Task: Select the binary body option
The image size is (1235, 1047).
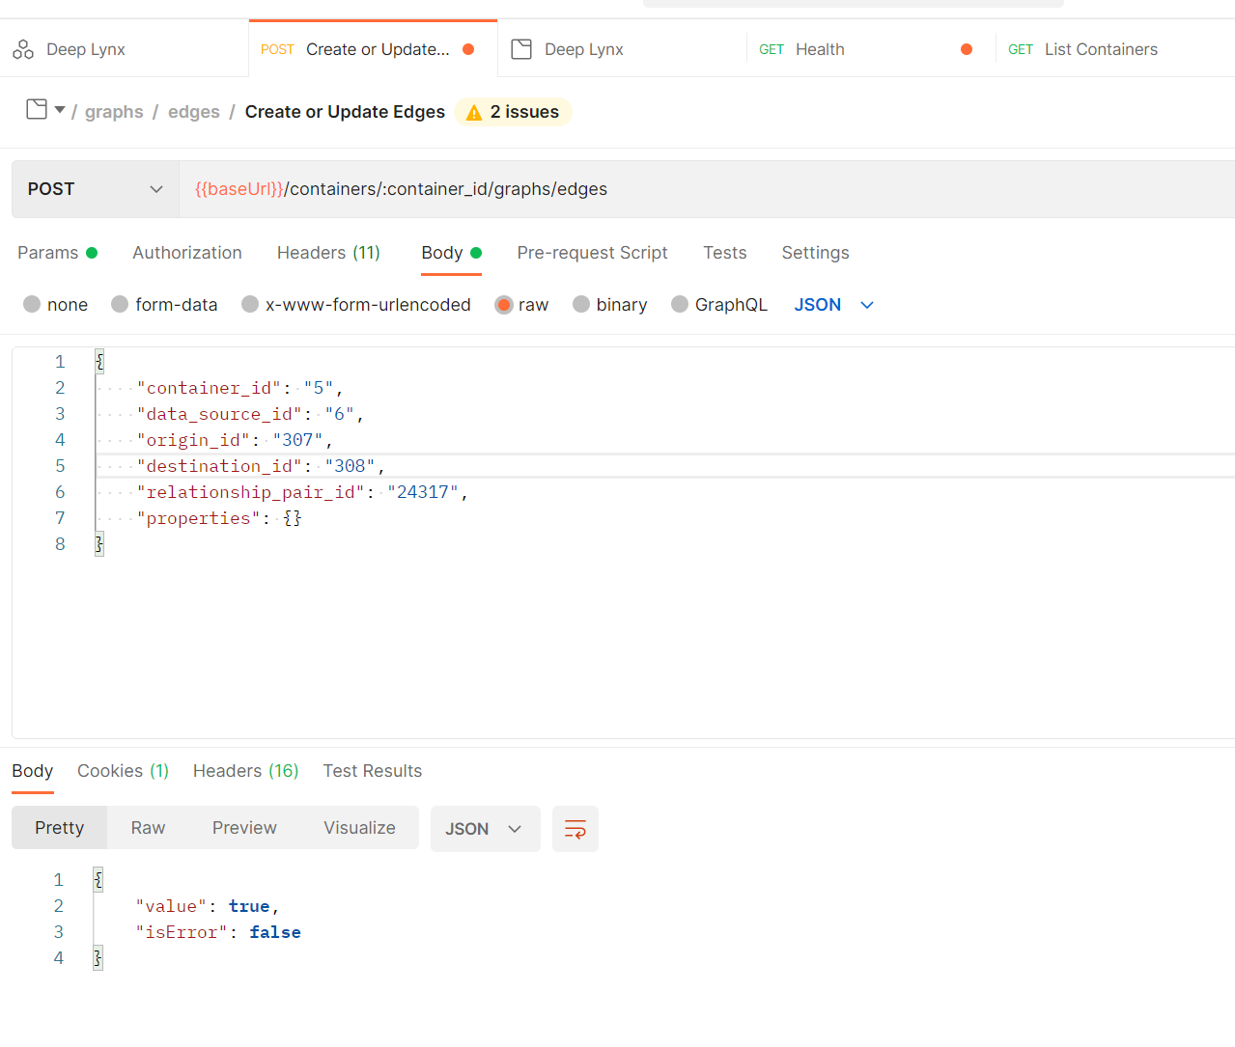Action: tap(581, 305)
